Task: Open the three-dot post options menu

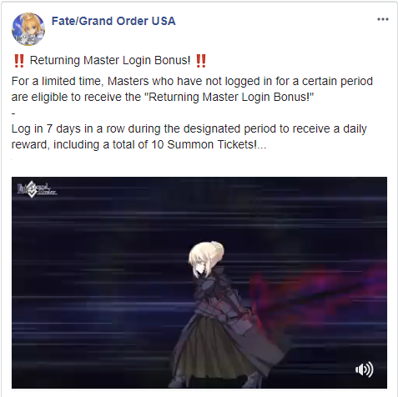Action: 383,19
